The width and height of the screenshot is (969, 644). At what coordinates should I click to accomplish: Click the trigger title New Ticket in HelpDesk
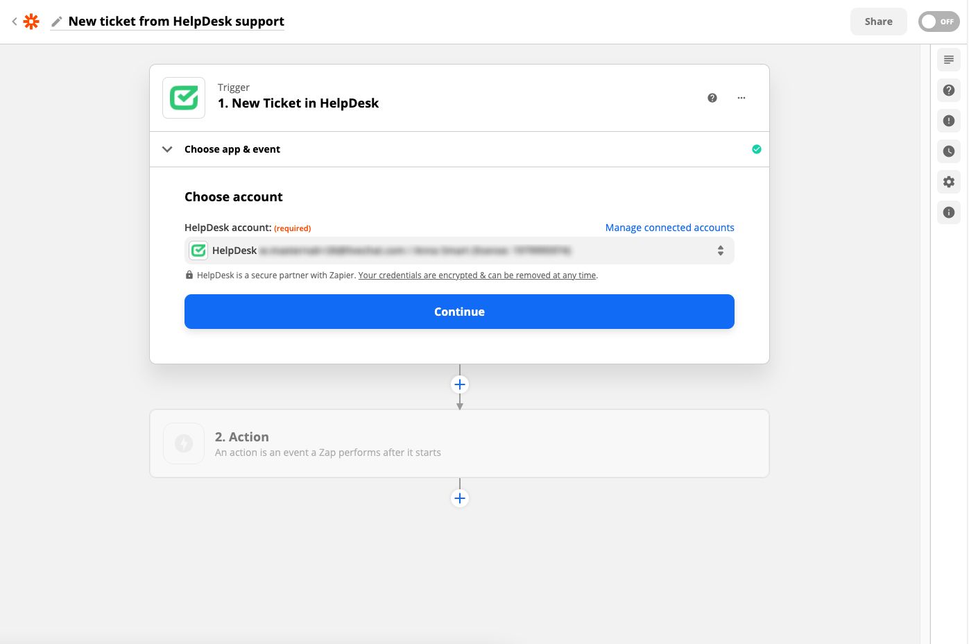click(298, 103)
